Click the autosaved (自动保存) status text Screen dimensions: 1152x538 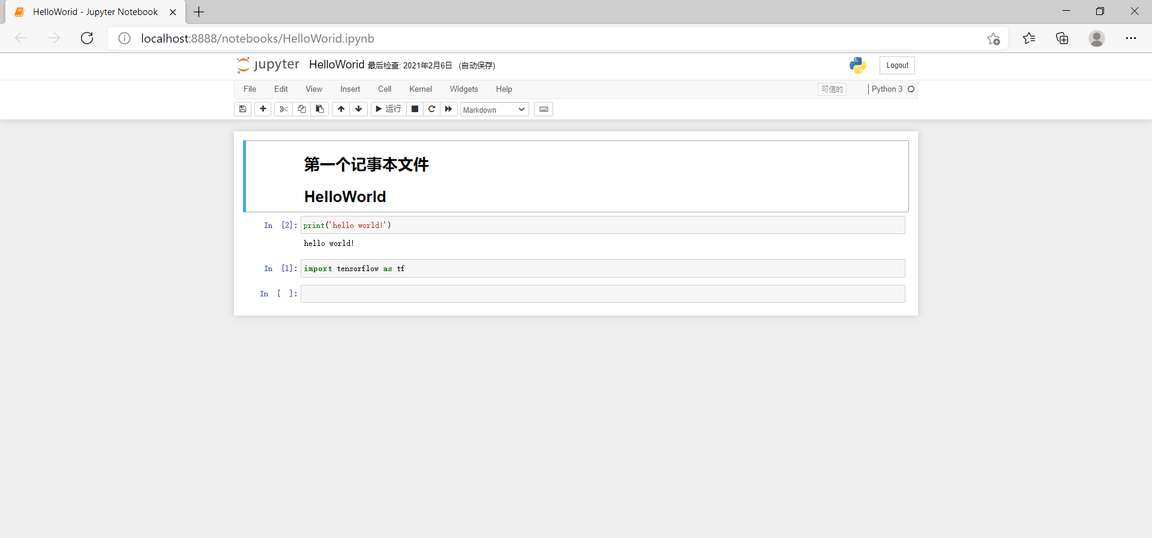477,65
